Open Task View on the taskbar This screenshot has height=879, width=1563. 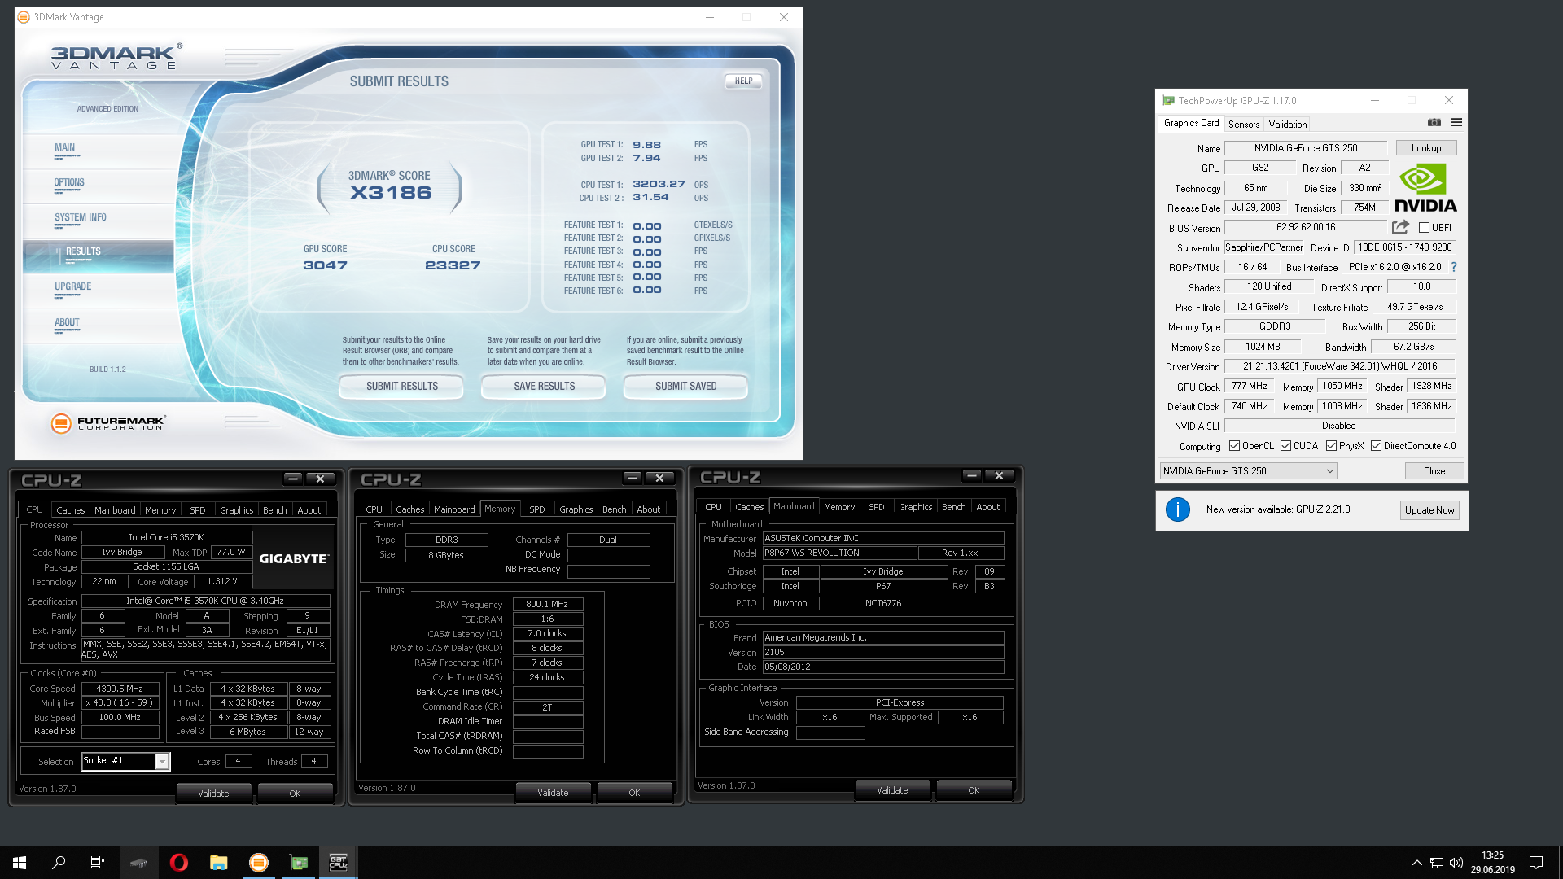click(98, 863)
